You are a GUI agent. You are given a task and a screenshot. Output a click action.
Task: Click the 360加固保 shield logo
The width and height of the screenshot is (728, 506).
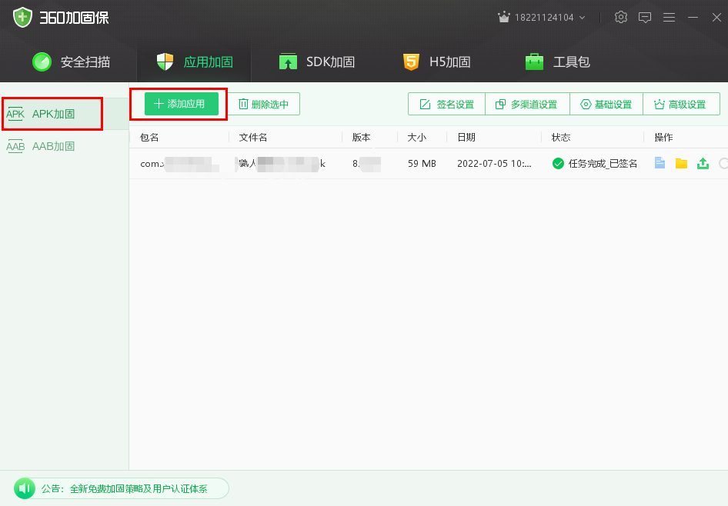pos(22,17)
